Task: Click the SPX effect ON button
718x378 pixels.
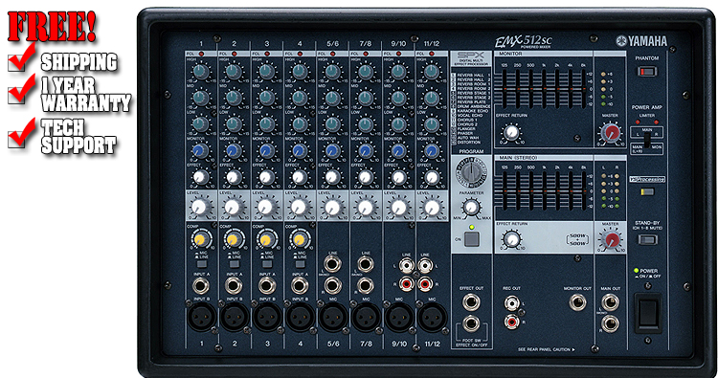Action: tap(472, 239)
